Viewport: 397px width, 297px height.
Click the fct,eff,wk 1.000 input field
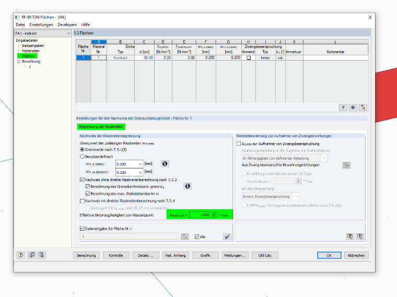pos(200,215)
